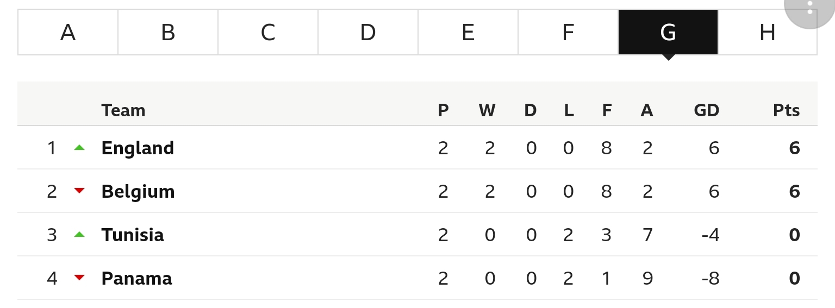Image resolution: width=835 pixels, height=308 pixels.
Task: Open the Belgium team link
Action: tap(138, 191)
